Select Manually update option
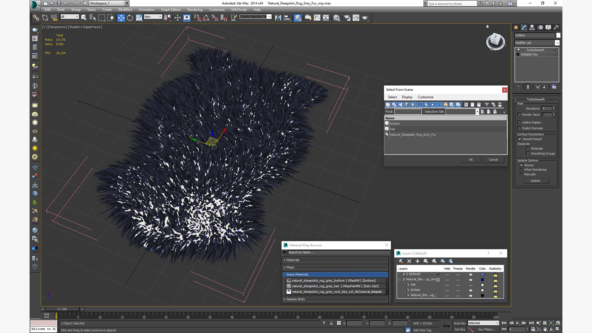Screen dimensions: 592x333 (x=521, y=174)
